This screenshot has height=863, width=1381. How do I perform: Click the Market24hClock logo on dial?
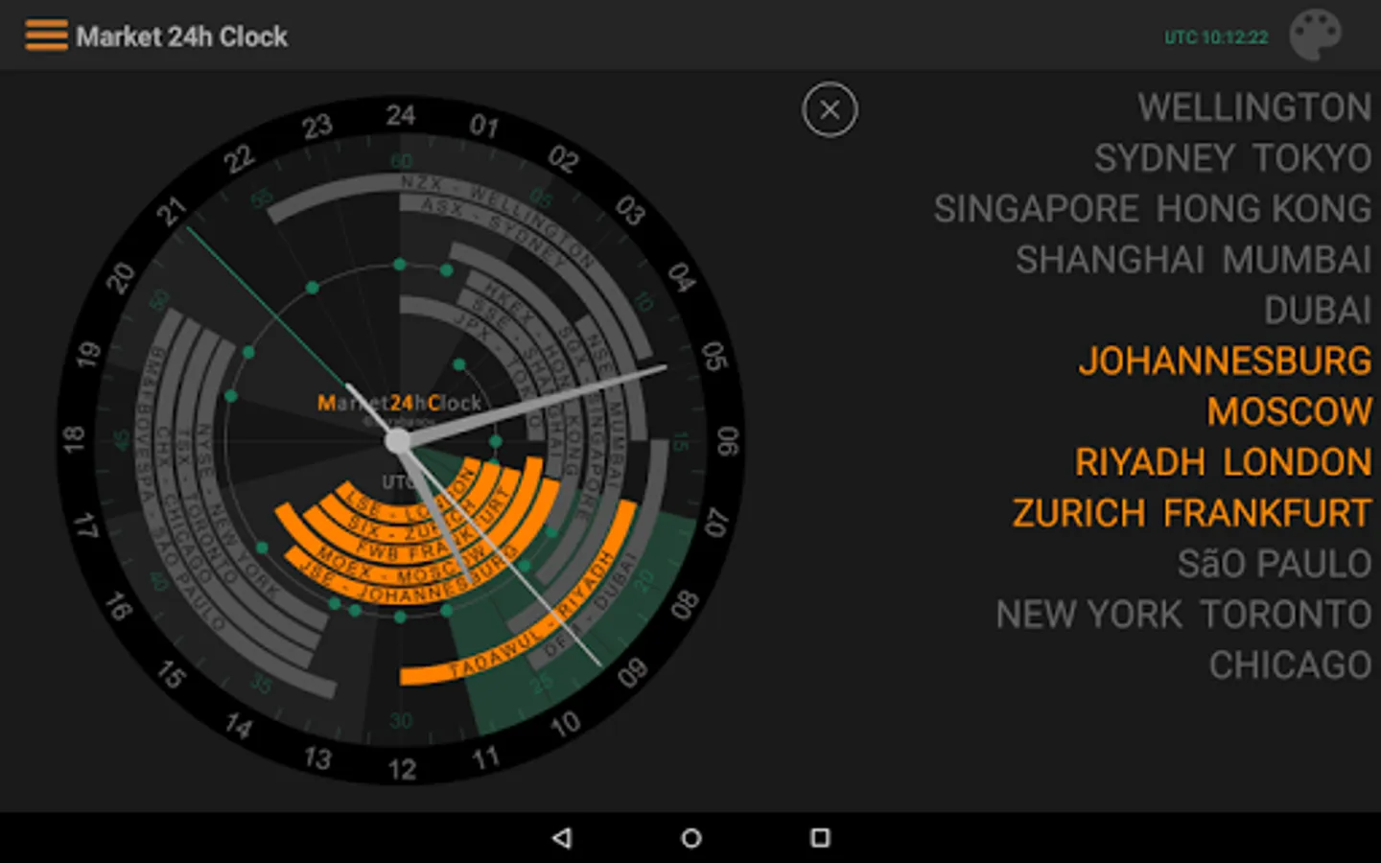[399, 403]
